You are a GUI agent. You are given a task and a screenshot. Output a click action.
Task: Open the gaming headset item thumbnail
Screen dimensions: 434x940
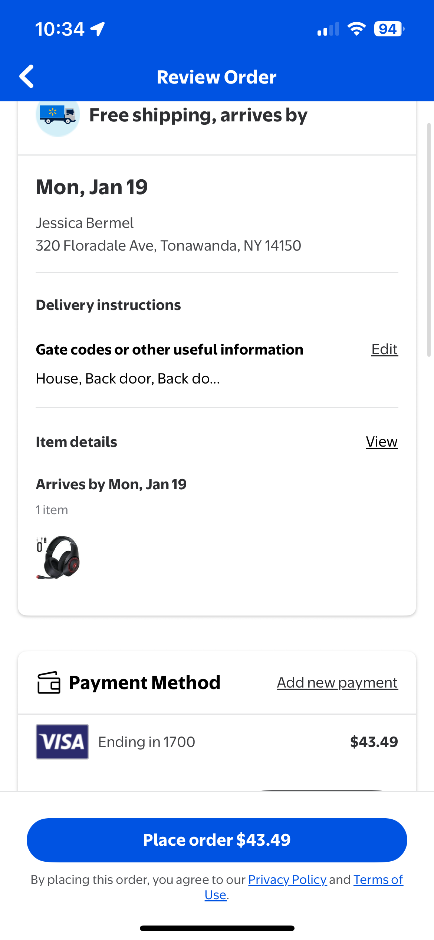pos(58,557)
